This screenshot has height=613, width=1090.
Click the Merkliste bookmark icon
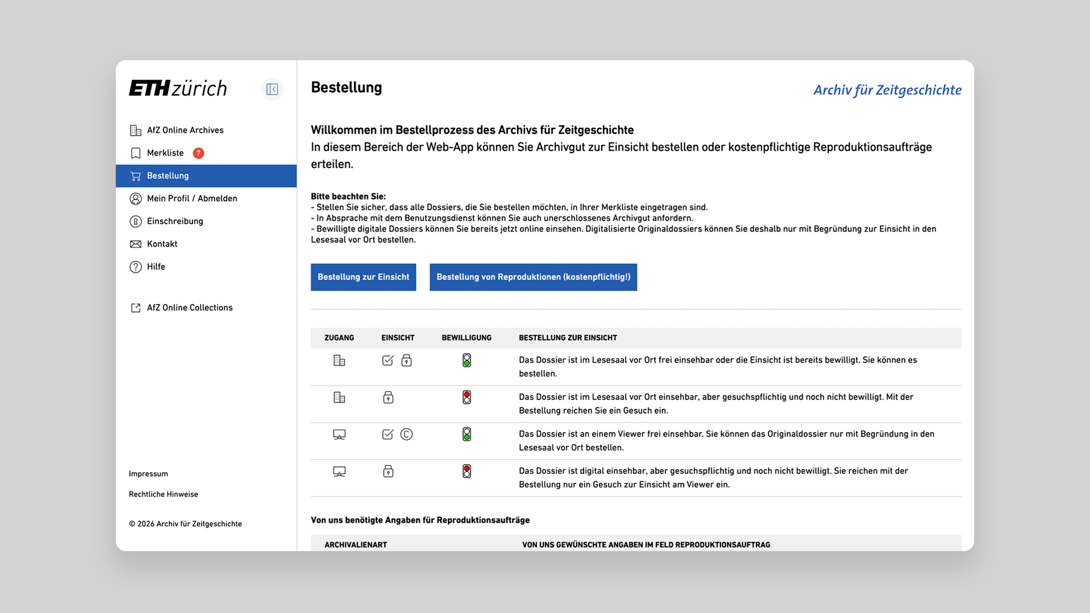pos(136,153)
